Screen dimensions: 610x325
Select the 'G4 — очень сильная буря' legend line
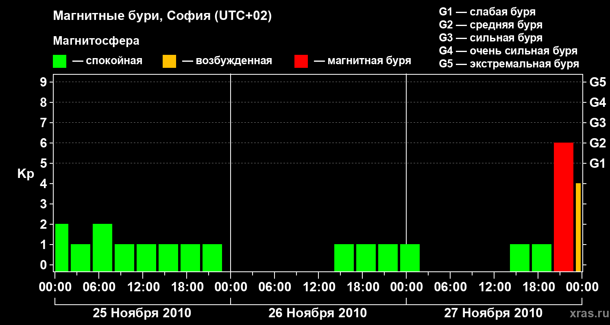point(508,51)
